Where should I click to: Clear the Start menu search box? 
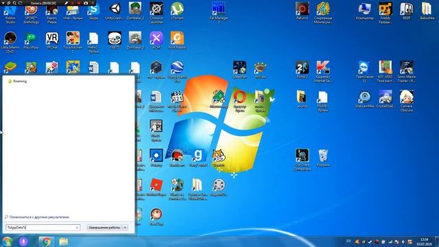[x=77, y=228]
